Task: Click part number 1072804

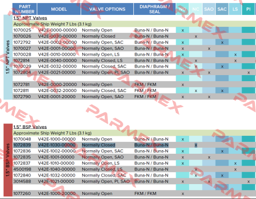Action: click(x=22, y=73)
